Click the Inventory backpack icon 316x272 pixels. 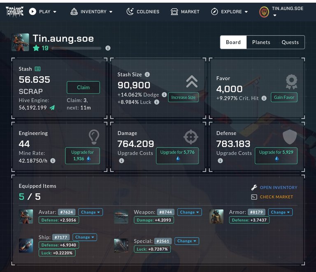[x=74, y=12]
